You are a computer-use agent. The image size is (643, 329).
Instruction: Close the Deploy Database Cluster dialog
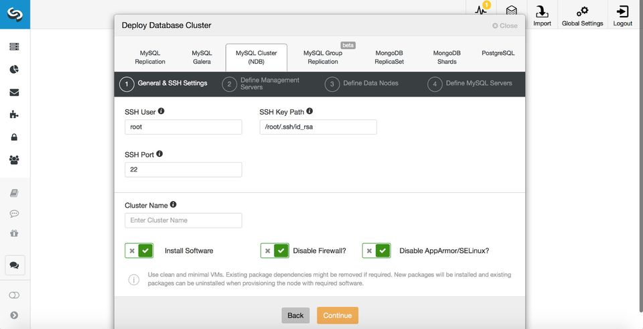(x=505, y=25)
